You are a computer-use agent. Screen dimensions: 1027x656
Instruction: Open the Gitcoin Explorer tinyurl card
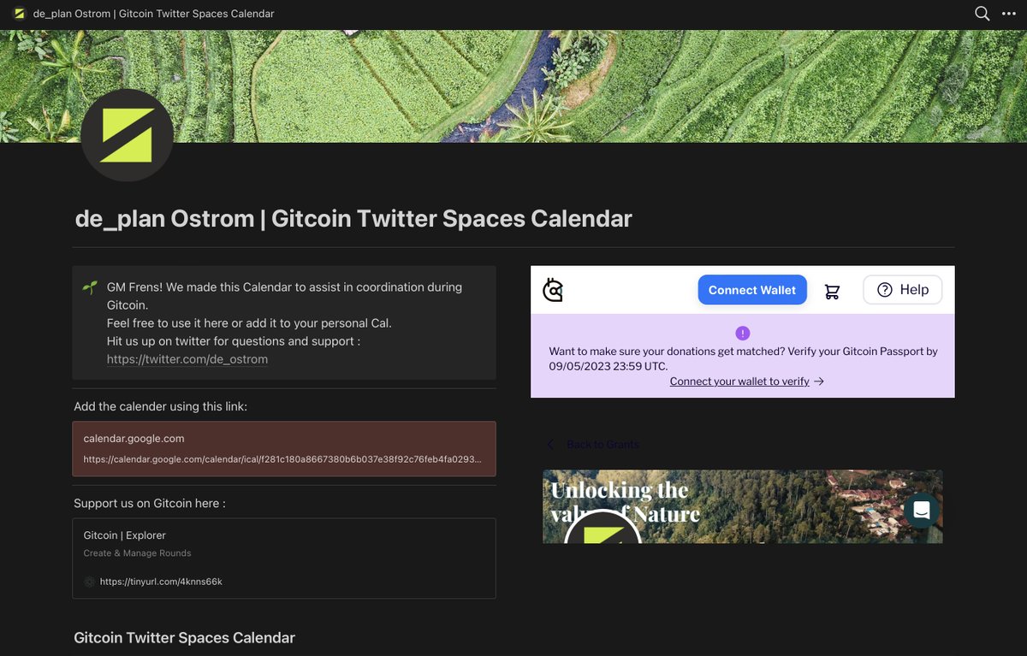click(x=284, y=555)
